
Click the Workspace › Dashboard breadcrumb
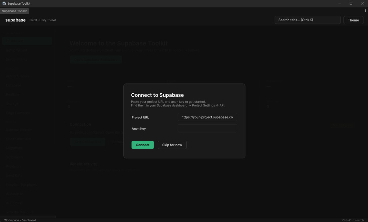[x=20, y=220]
